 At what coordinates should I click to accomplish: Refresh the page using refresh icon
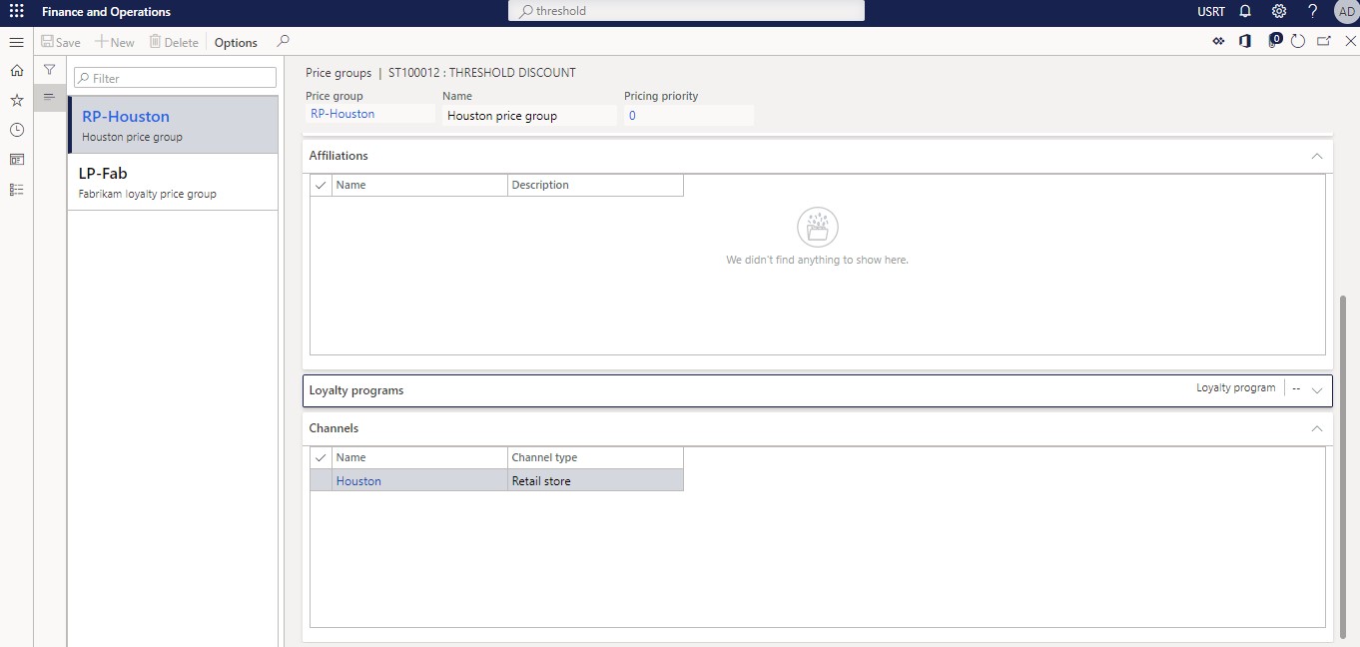pyautogui.click(x=1298, y=42)
